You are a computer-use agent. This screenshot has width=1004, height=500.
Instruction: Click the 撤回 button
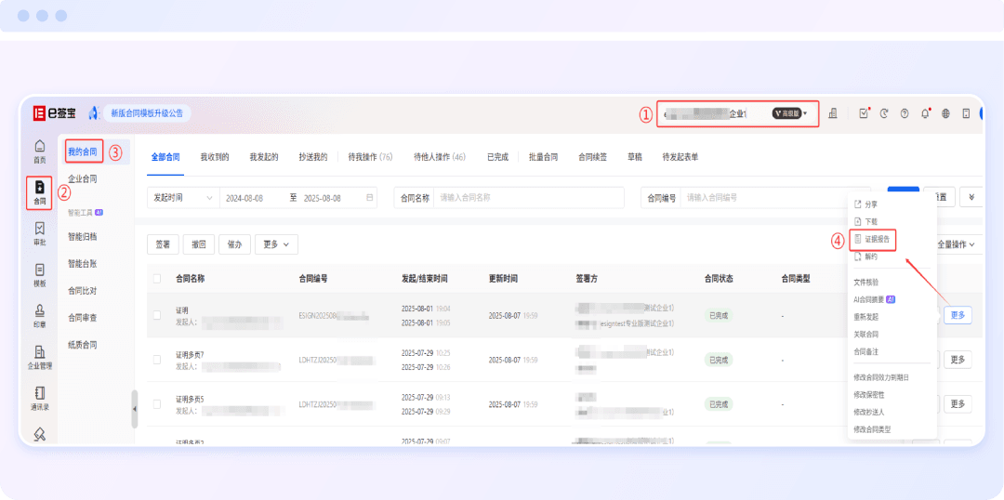tap(199, 243)
